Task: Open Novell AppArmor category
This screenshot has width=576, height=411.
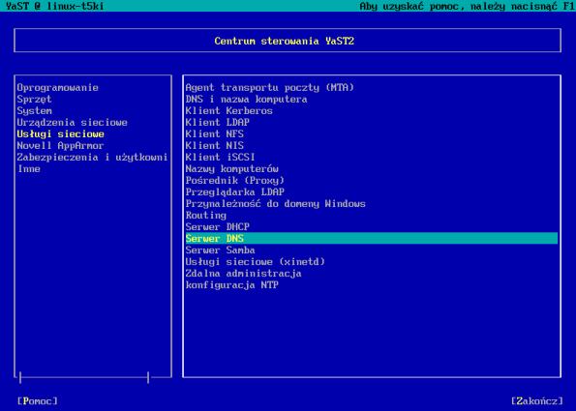Action: pyautogui.click(x=61, y=146)
